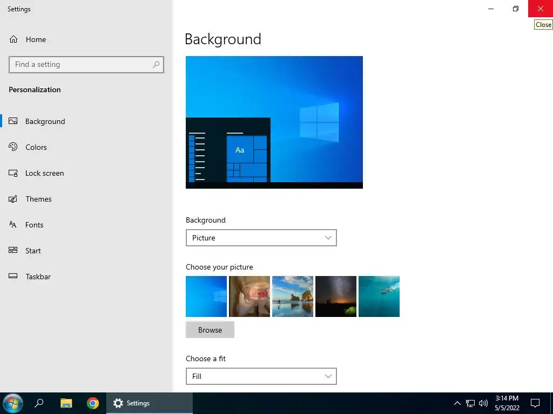Open the Background type dropdown showing Picture
Viewport: 553px width, 414px height.
pyautogui.click(x=261, y=238)
